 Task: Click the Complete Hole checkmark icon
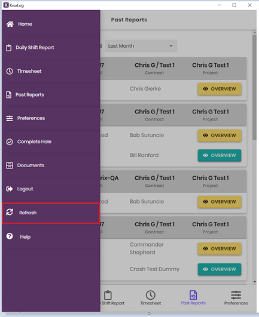(10, 141)
